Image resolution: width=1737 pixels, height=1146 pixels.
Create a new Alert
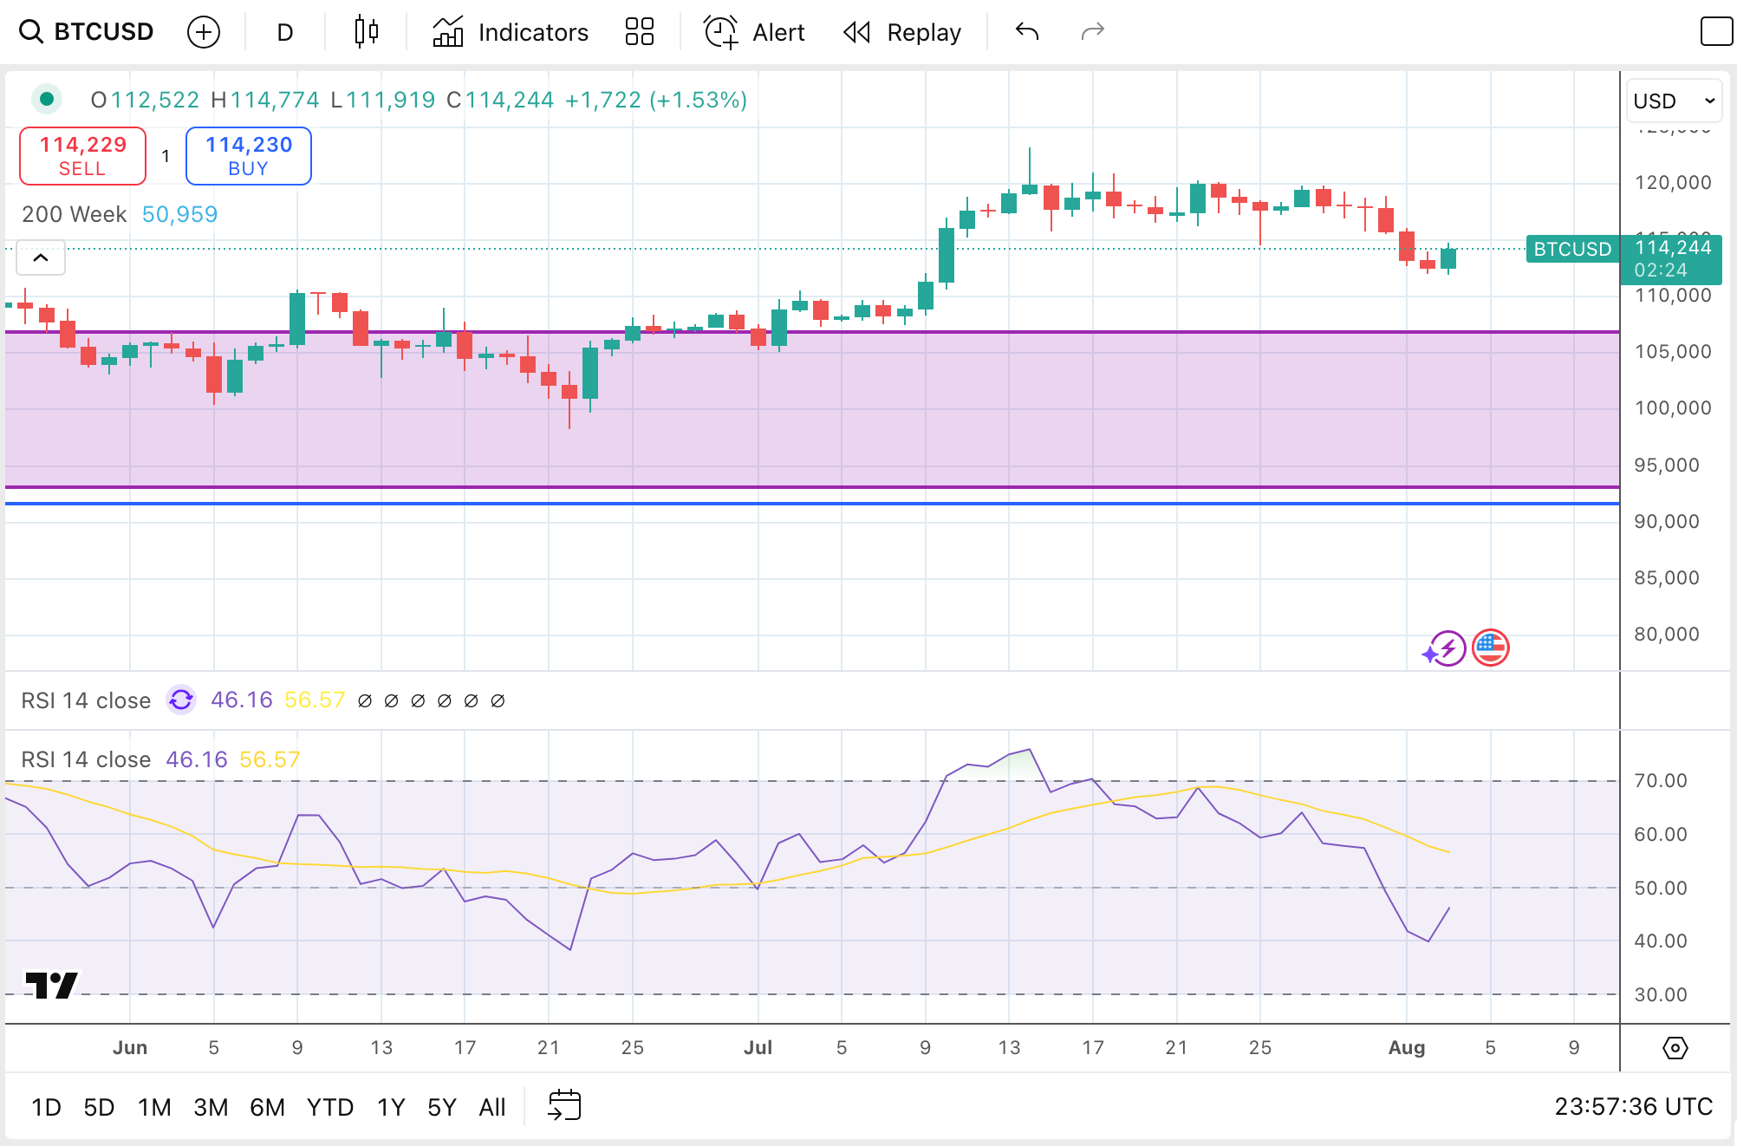pos(754,32)
